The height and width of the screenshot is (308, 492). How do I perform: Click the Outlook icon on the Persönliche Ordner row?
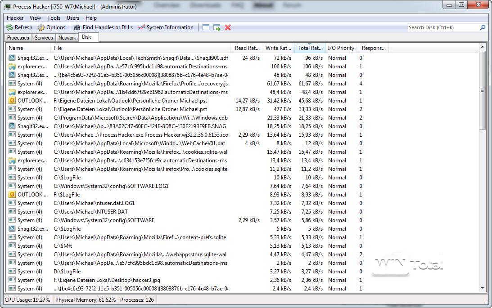[x=12, y=101]
